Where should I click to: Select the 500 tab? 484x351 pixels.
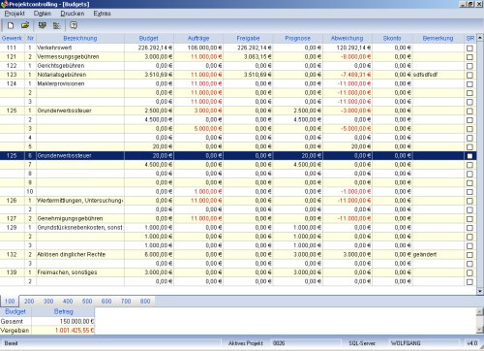click(x=87, y=302)
